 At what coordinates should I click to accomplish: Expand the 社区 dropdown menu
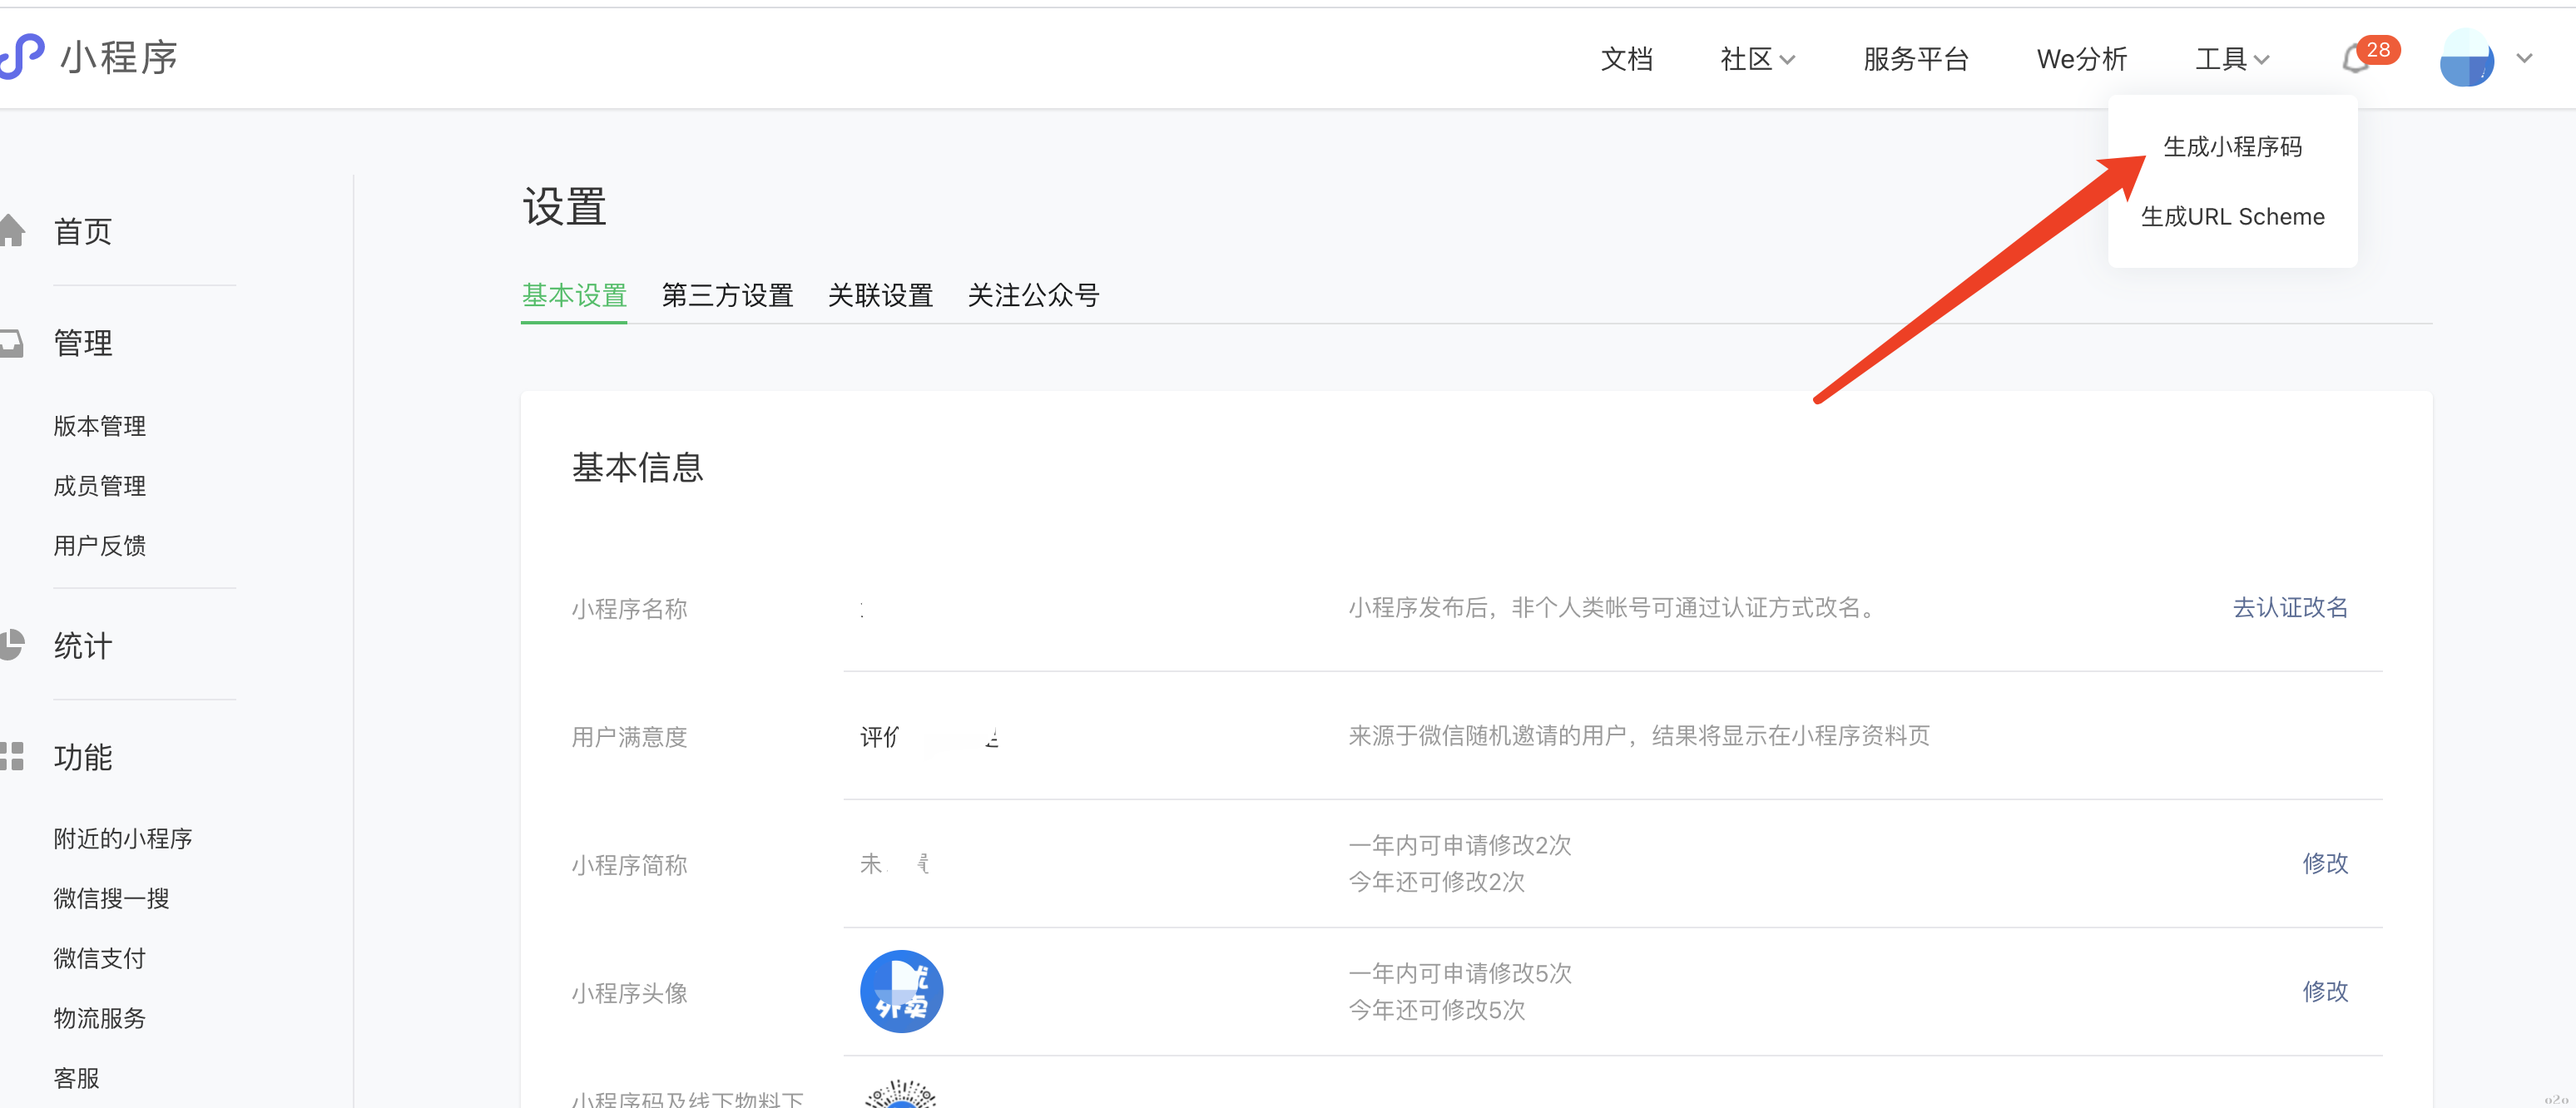[1757, 59]
